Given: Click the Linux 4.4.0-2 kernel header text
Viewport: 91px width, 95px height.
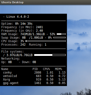Looking at the screenshot, I should [18, 17].
